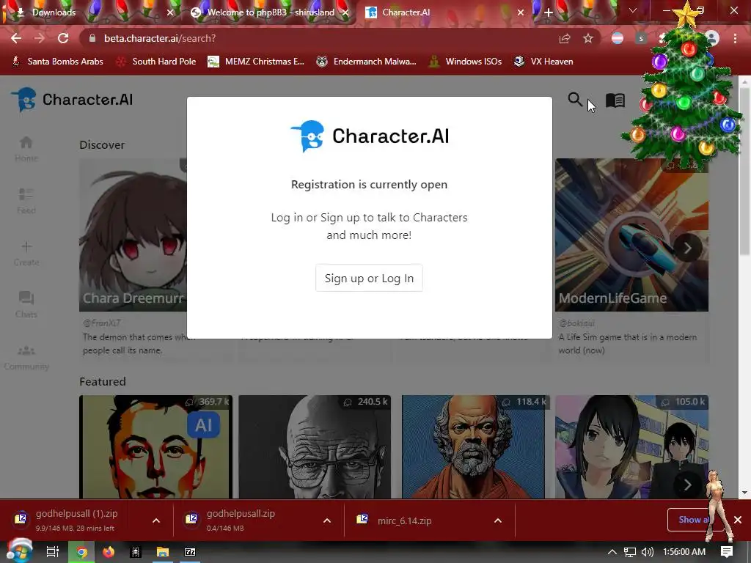Image resolution: width=751 pixels, height=563 pixels.
Task: Open Community in the sidebar
Action: 26,358
